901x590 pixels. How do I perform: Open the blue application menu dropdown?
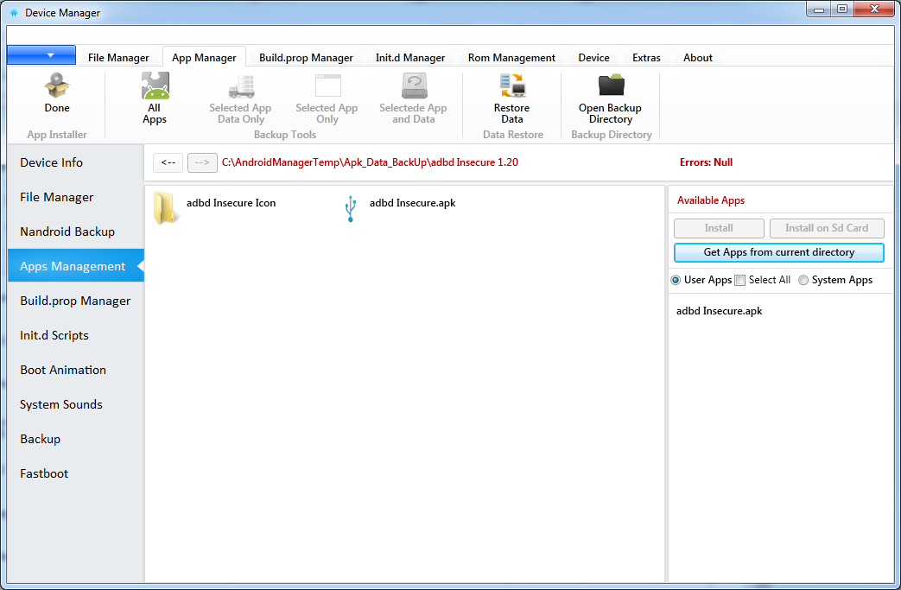(41, 55)
